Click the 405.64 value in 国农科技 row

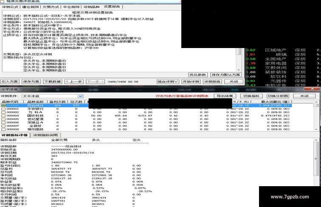(121, 116)
